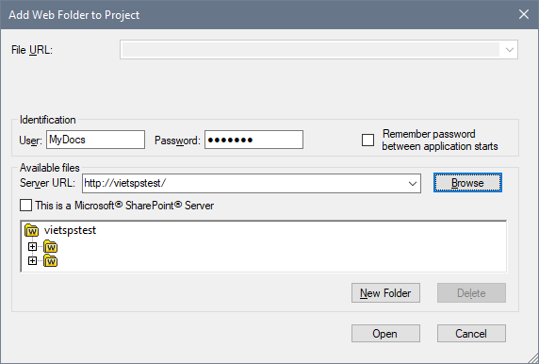This screenshot has width=539, height=364.
Task: Click the Server URL text box
Action: (x=244, y=183)
